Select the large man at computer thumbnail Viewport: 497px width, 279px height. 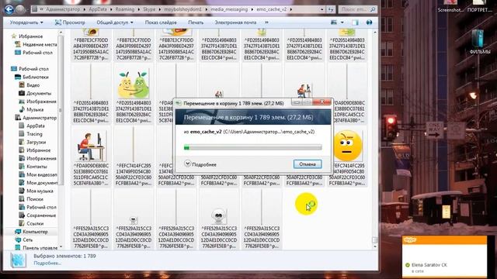[x=91, y=146]
